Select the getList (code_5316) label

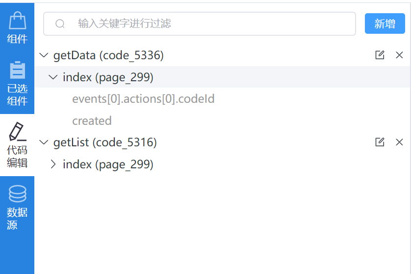tap(105, 142)
